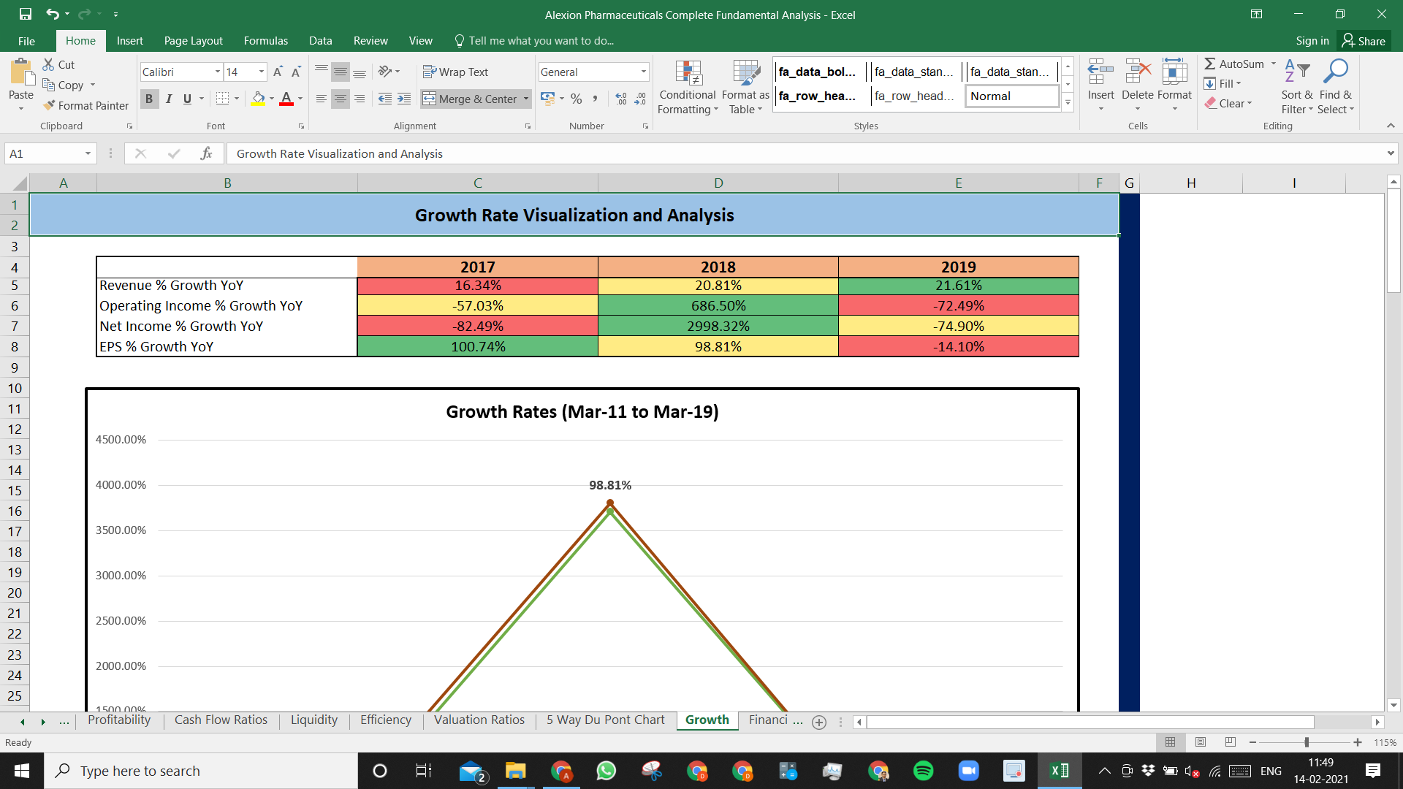Click the Fill Color paint bucket
Image resolution: width=1403 pixels, height=789 pixels.
258,98
